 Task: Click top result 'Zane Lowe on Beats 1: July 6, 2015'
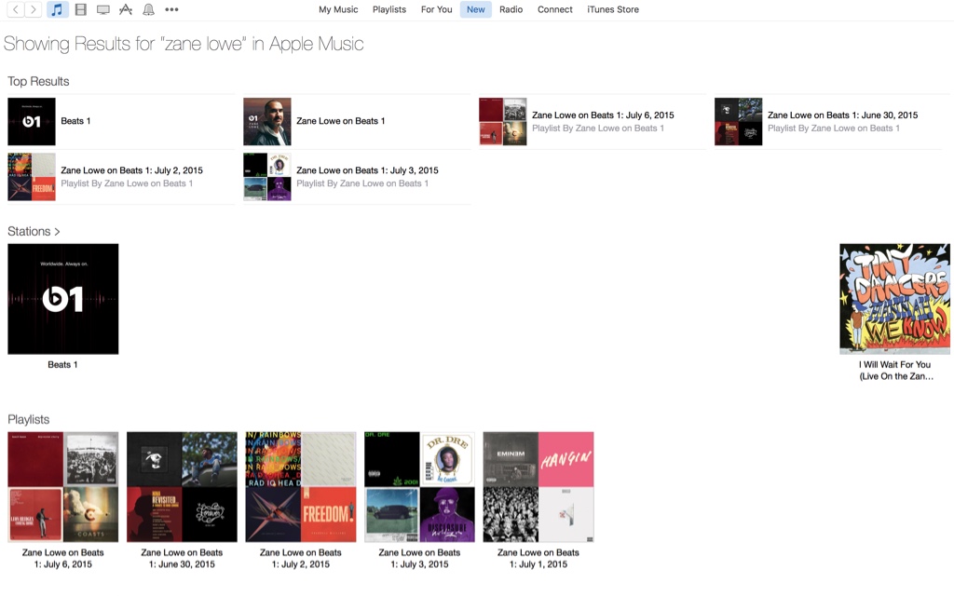tap(603, 115)
